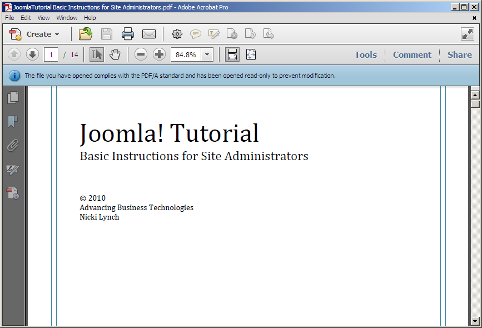The image size is (482, 328).
Task: Click the vertical scrollbar up arrow
Action: tap(475, 95)
